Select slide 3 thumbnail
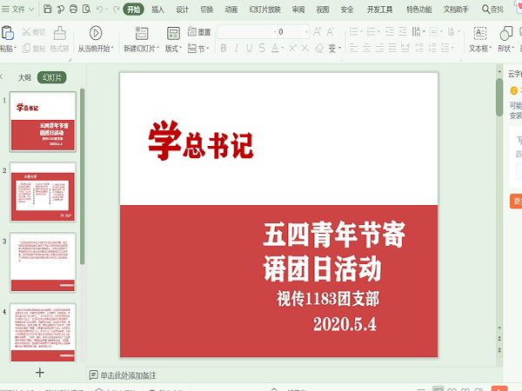The width and height of the screenshot is (522, 391). 43,262
